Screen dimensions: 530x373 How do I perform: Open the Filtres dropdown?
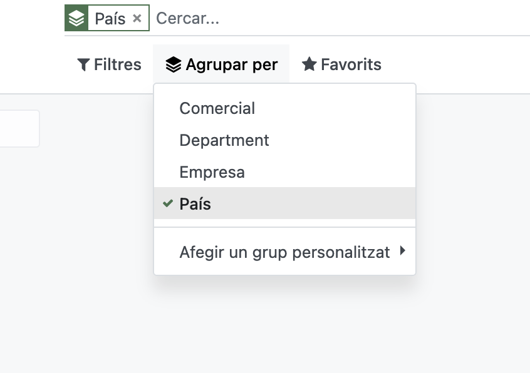pos(110,64)
